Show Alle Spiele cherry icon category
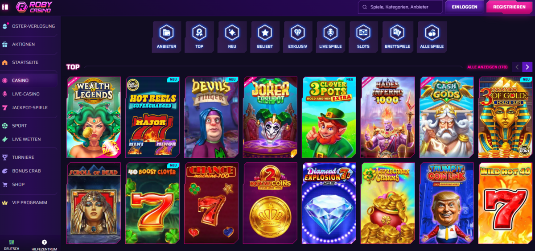The width and height of the screenshot is (535, 251). click(432, 36)
